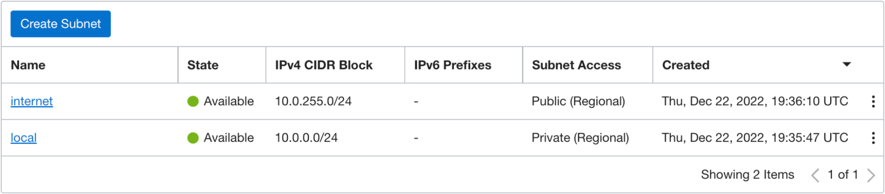Sort by the Name column header
The height and width of the screenshot is (194, 885).
coord(28,65)
